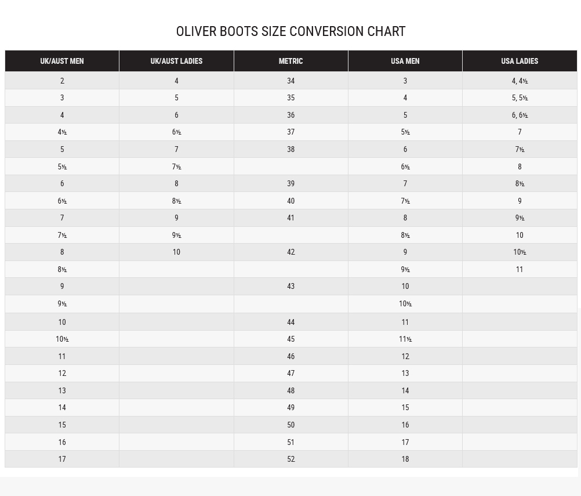Click the UK/AUST LADIES column header
Screen dimensions: 581x496
(x=176, y=61)
